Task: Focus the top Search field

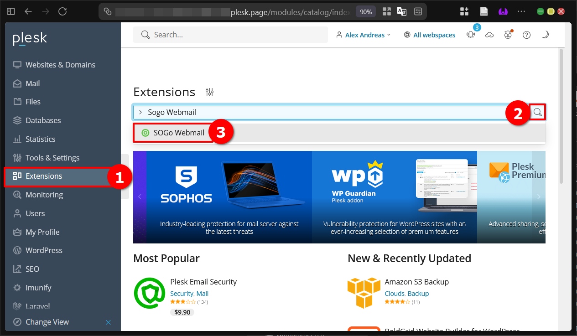Action: click(x=230, y=35)
